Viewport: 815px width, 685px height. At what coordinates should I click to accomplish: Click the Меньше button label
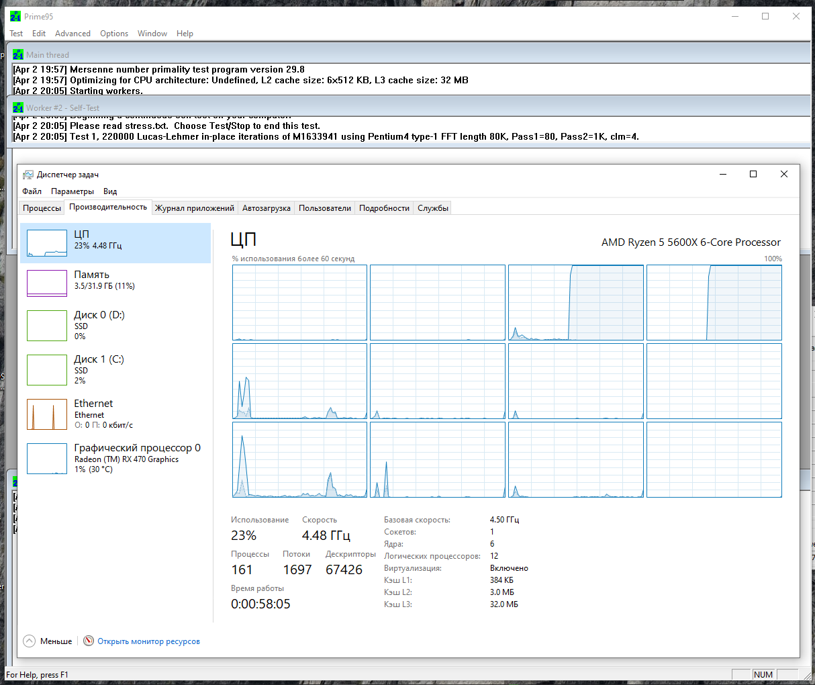pos(56,641)
